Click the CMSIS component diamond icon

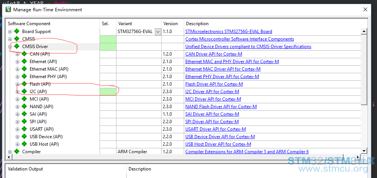coord(17,39)
